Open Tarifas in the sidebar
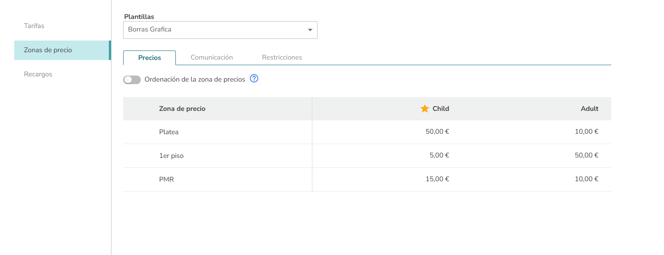The height and width of the screenshot is (255, 664). pyautogui.click(x=34, y=26)
